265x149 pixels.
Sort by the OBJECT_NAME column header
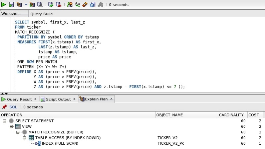[x=187, y=115]
